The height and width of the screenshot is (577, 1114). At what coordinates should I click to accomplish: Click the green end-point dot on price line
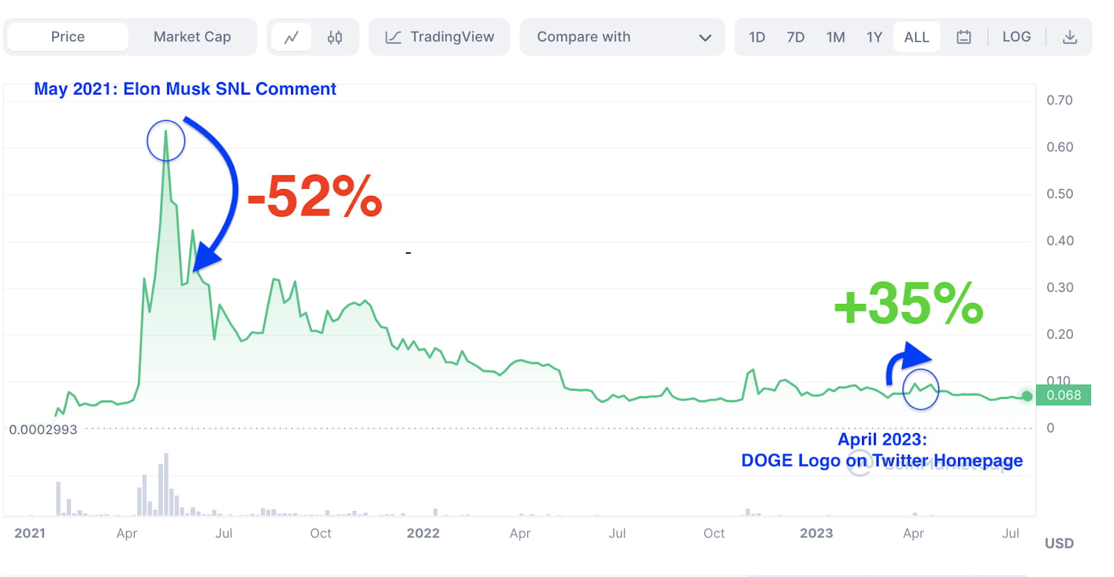[x=1027, y=396]
